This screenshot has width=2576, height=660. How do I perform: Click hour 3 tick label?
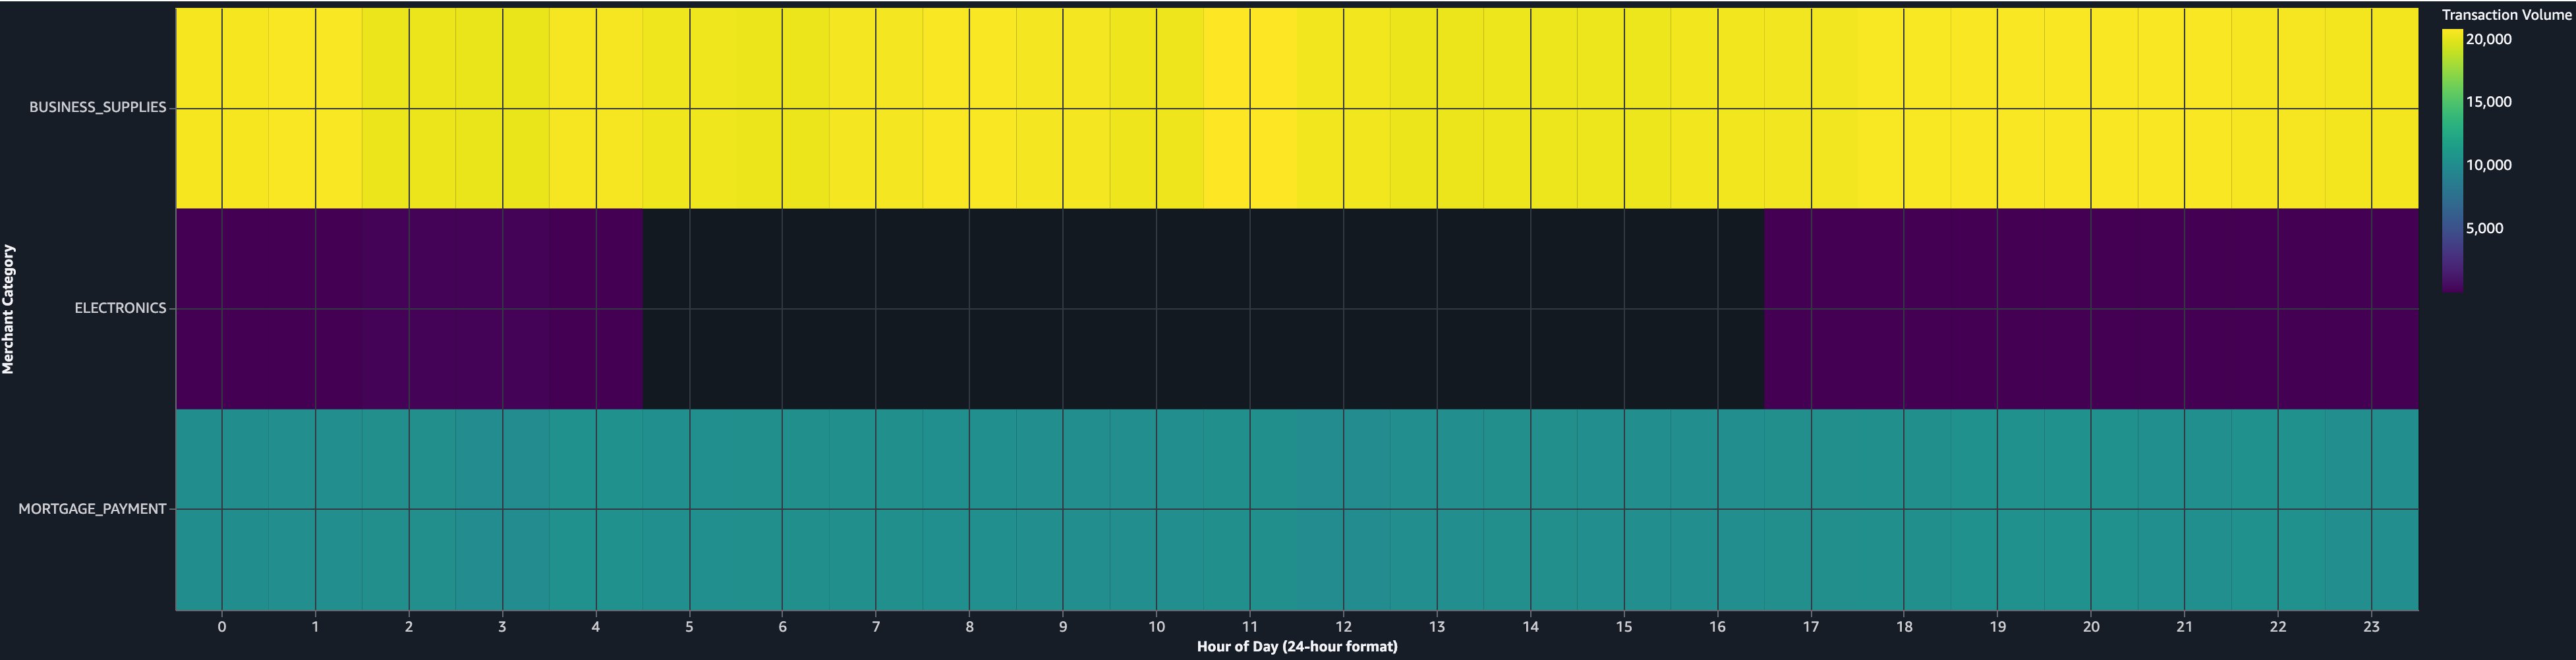pos(502,627)
